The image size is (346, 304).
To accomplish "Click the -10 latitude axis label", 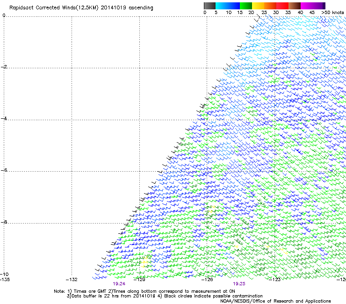I will tap(4, 274).
